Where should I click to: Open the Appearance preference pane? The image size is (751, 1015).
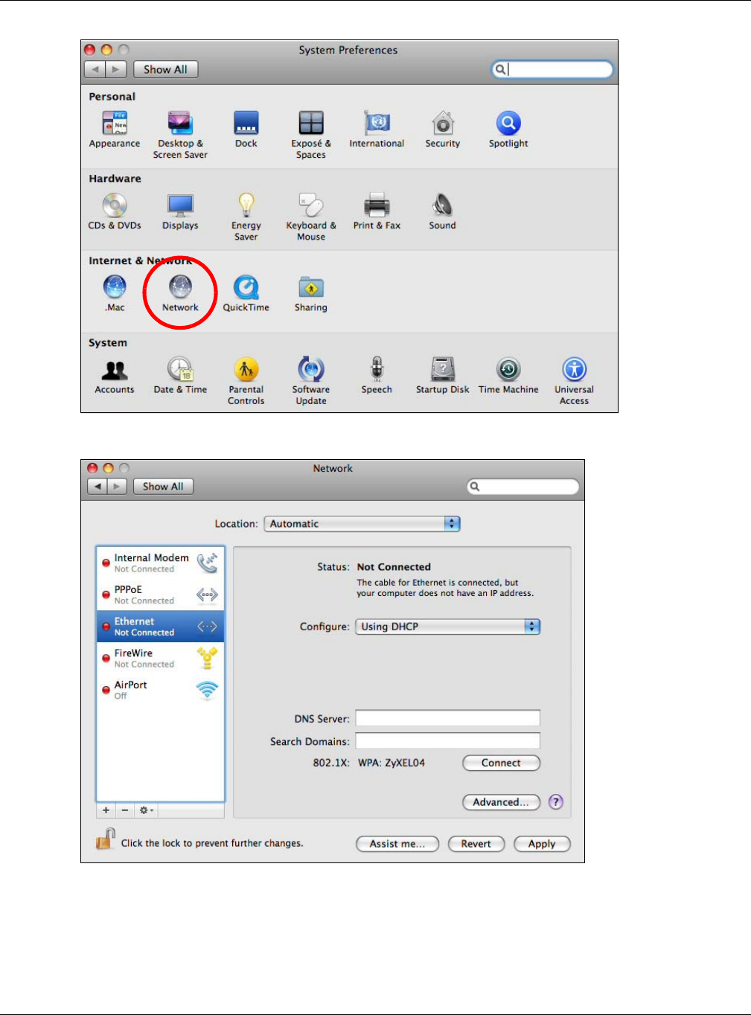tap(115, 129)
